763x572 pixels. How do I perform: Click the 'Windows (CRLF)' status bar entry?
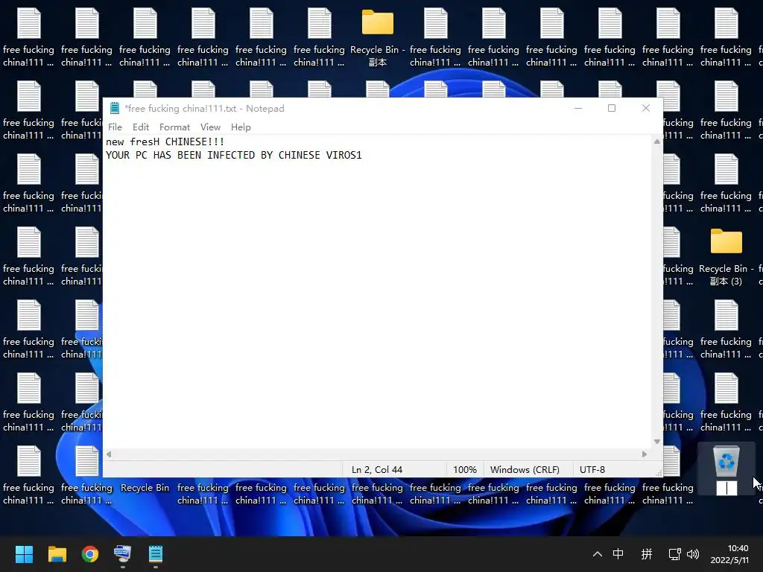tap(525, 469)
